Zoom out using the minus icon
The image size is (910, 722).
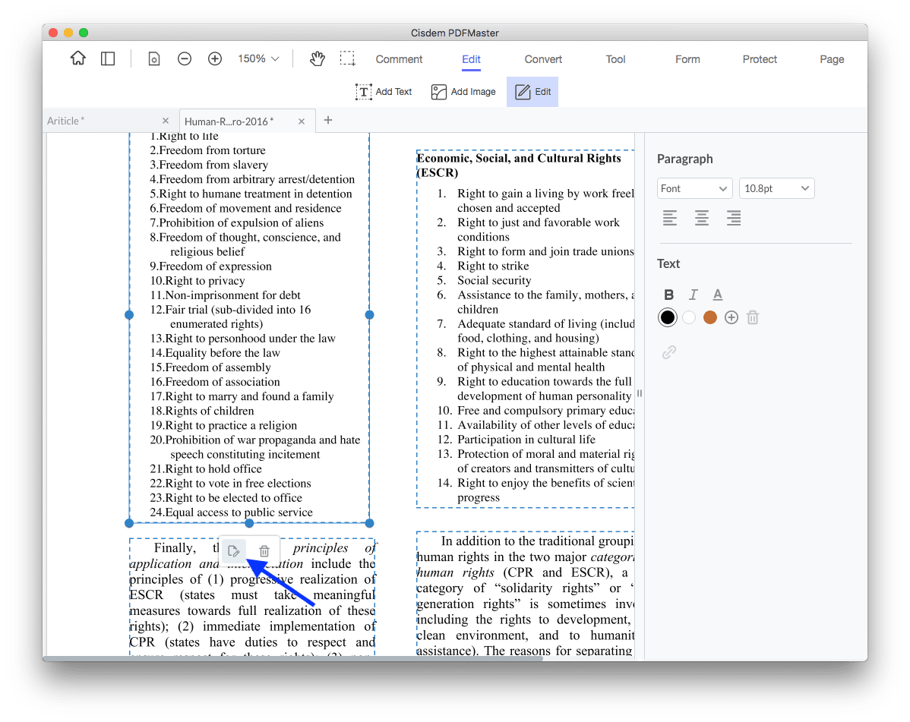click(x=185, y=58)
